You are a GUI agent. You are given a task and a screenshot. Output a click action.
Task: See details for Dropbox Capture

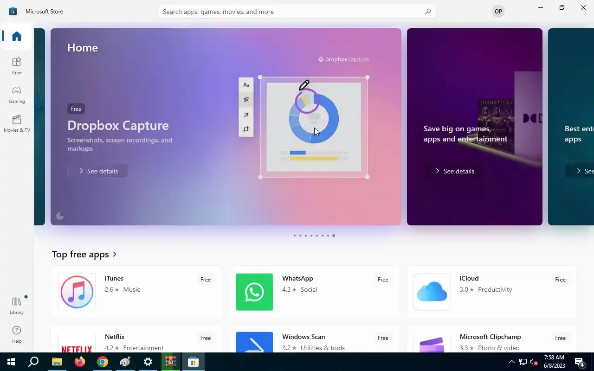pyautogui.click(x=97, y=171)
